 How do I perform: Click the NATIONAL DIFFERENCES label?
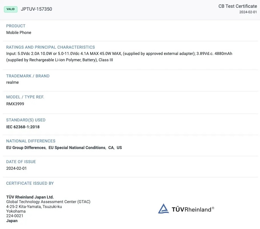pyautogui.click(x=31, y=141)
